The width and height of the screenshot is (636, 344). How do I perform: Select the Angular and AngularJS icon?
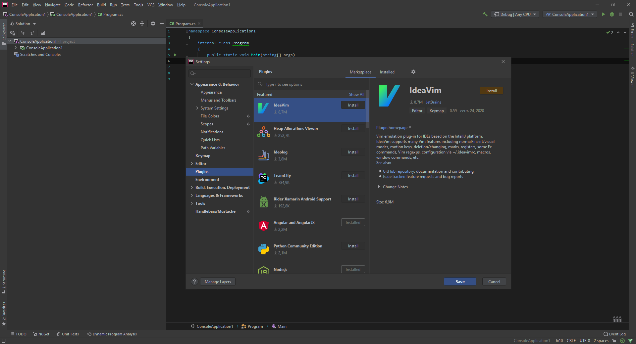tap(263, 226)
